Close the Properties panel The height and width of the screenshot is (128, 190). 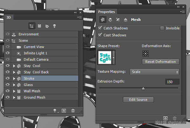[183, 7]
